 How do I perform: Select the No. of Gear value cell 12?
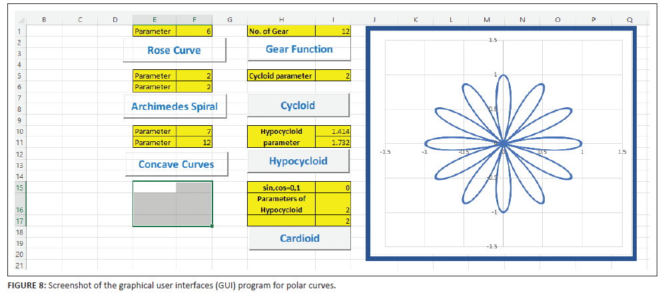[332, 31]
